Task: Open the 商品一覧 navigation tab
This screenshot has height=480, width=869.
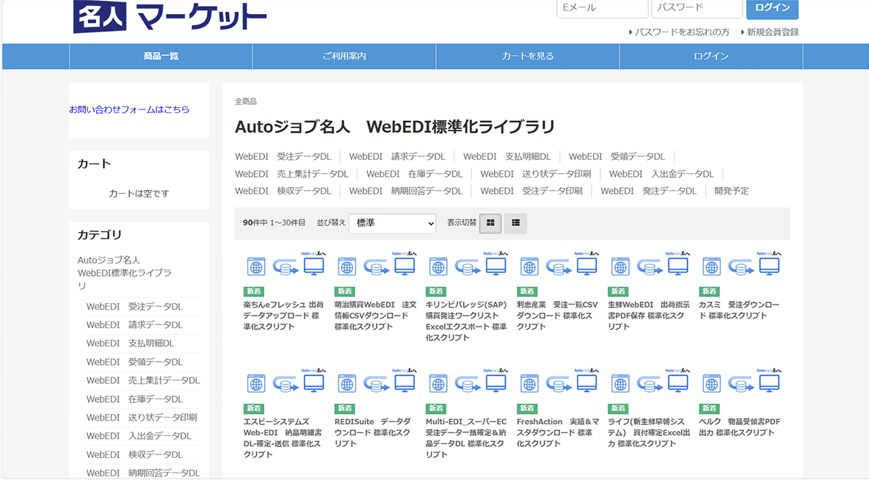Action: pos(161,57)
